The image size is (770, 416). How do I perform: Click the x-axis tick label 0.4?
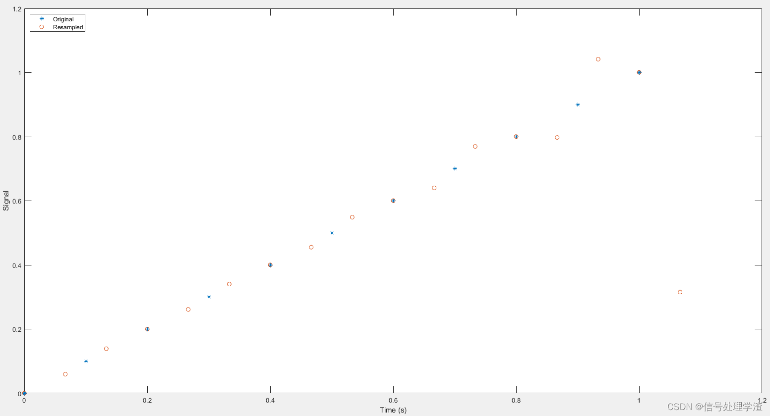270,400
